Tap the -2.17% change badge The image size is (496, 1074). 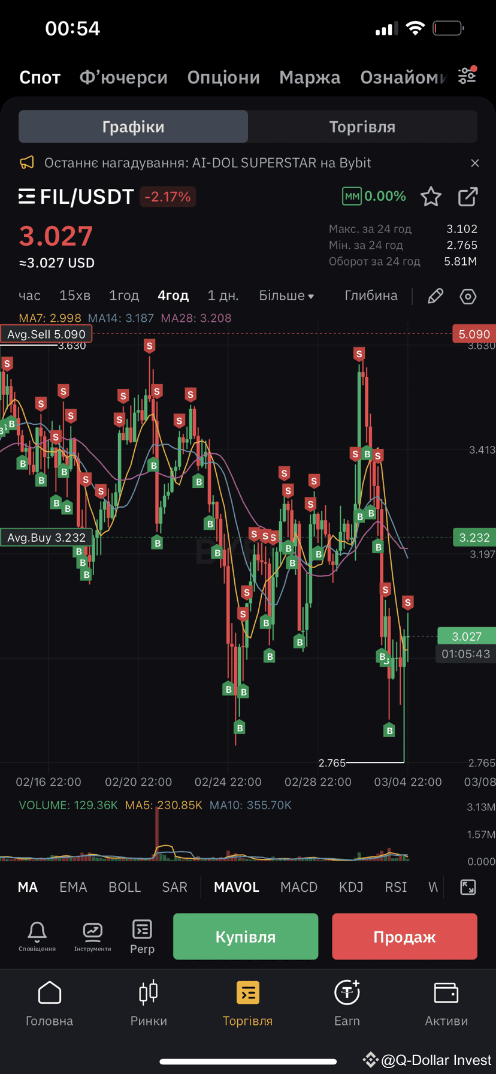(168, 197)
